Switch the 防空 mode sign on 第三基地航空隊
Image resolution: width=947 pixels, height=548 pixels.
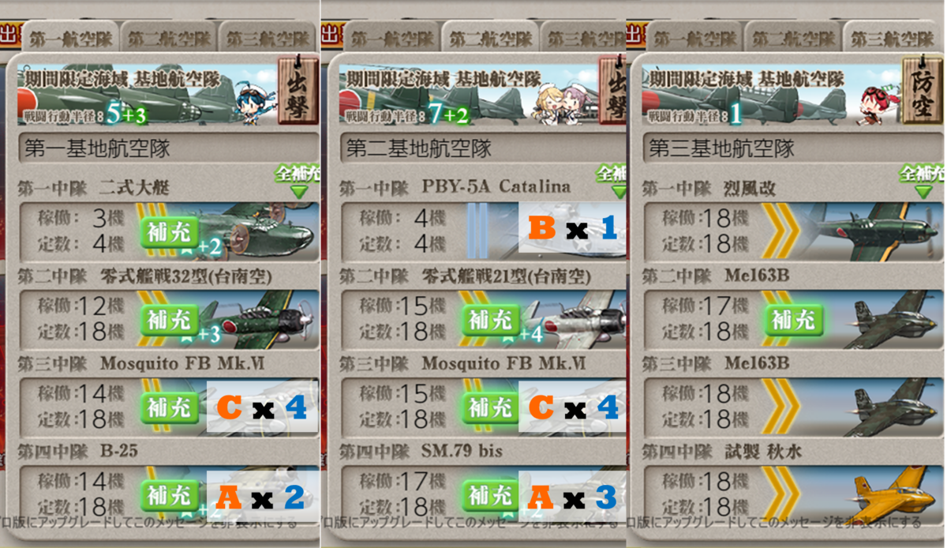(923, 88)
